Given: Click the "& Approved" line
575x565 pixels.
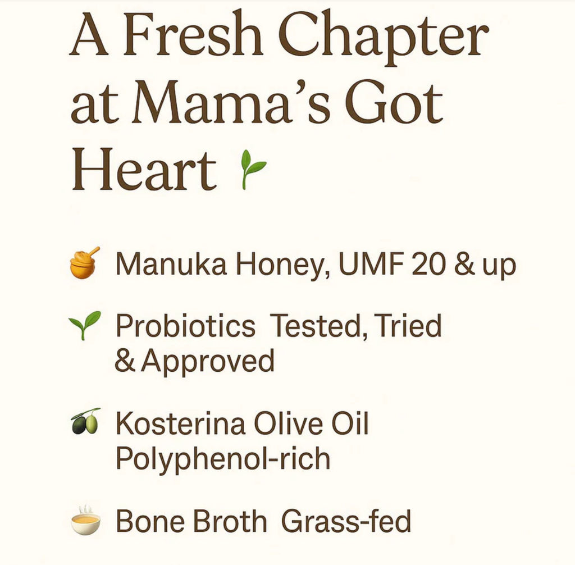Looking at the screenshot, I should 194,361.
